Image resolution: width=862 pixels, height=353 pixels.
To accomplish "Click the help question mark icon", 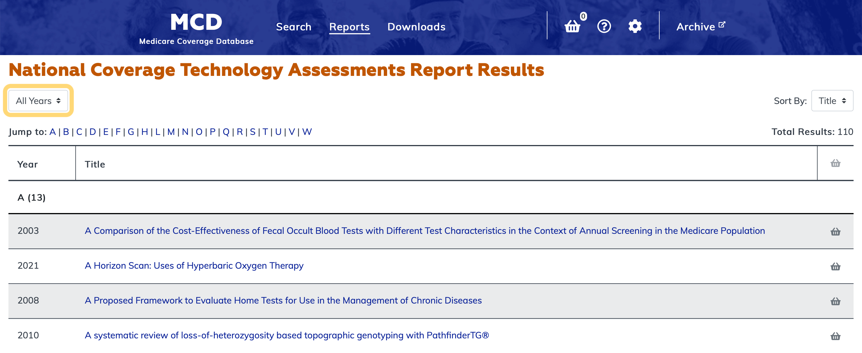I will click(604, 26).
